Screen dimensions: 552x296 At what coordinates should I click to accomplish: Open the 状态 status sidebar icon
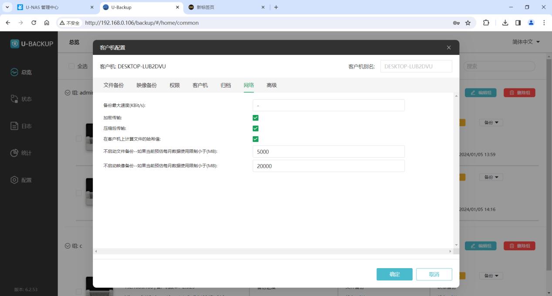coord(14,99)
